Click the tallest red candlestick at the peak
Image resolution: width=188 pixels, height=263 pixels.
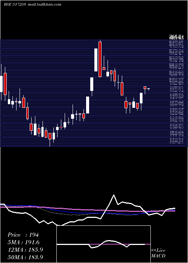[x=100, y=59]
